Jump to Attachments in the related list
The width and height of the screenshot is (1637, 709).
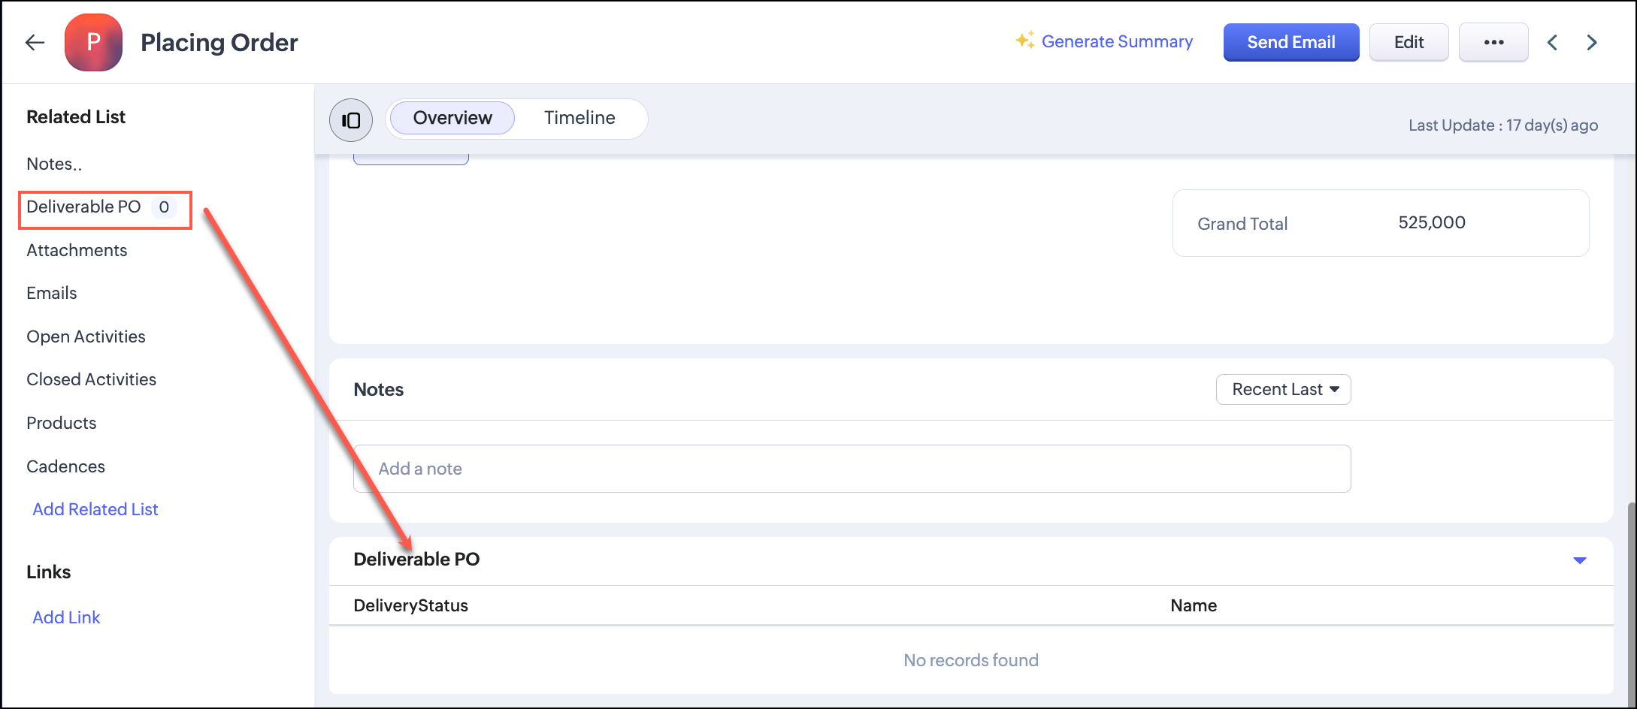tap(77, 250)
